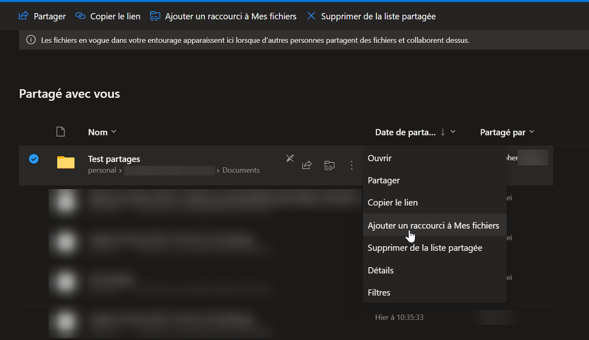589x340 pixels.
Task: Click the add shortcut icon on Test partages row
Action: pos(329,165)
